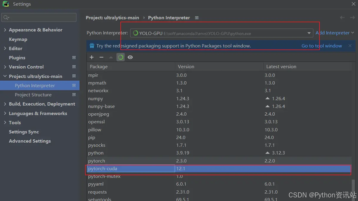Image resolution: width=358 pixels, height=201 pixels.
Task: Open Advanced Settings page
Action: 30,141
